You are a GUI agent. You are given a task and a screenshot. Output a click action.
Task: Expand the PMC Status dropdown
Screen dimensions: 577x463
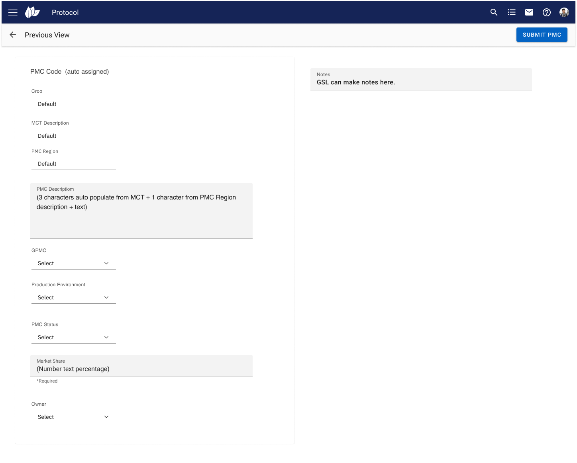(x=73, y=337)
